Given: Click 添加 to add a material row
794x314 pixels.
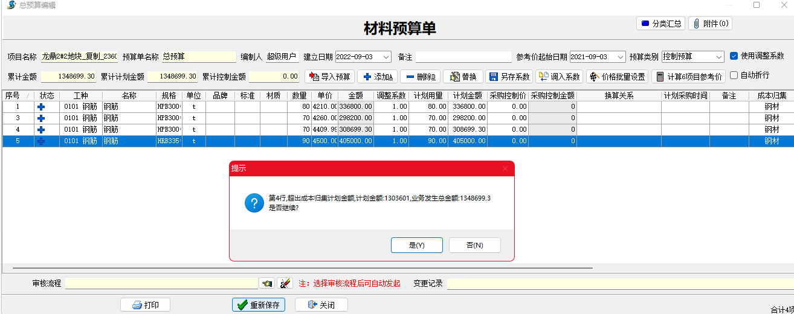Looking at the screenshot, I should click(x=378, y=77).
